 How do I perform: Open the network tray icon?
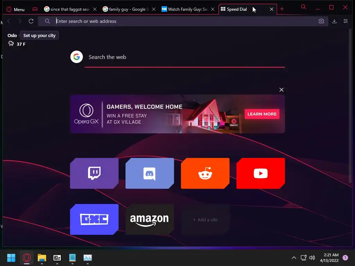pyautogui.click(x=303, y=258)
